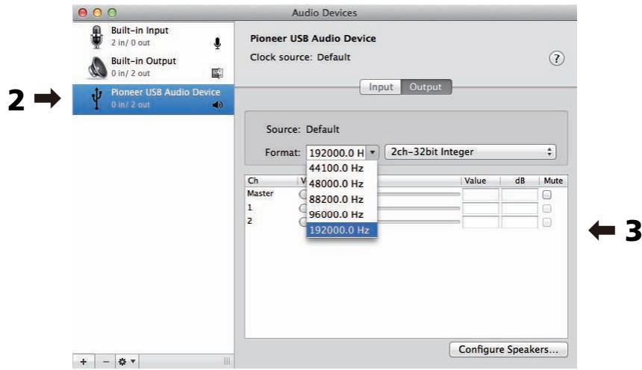
Task: Click the Value column header
Action: 475,181
